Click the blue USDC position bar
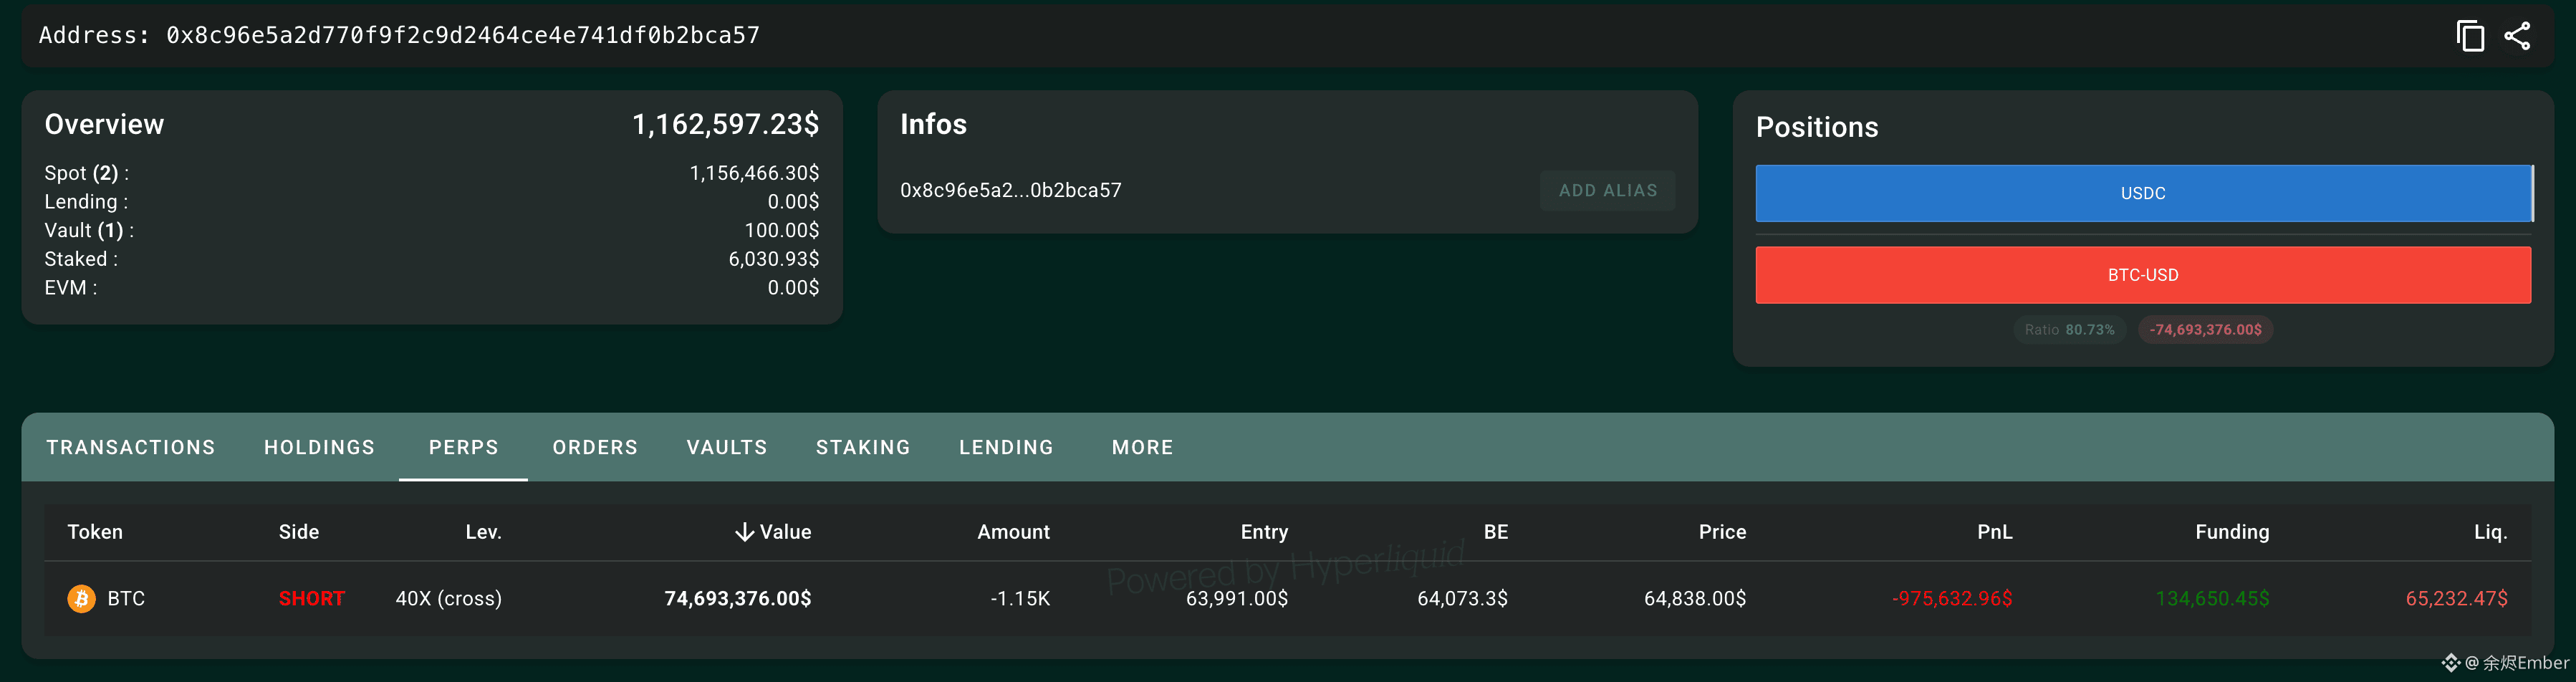The height and width of the screenshot is (682, 2576). (2143, 193)
